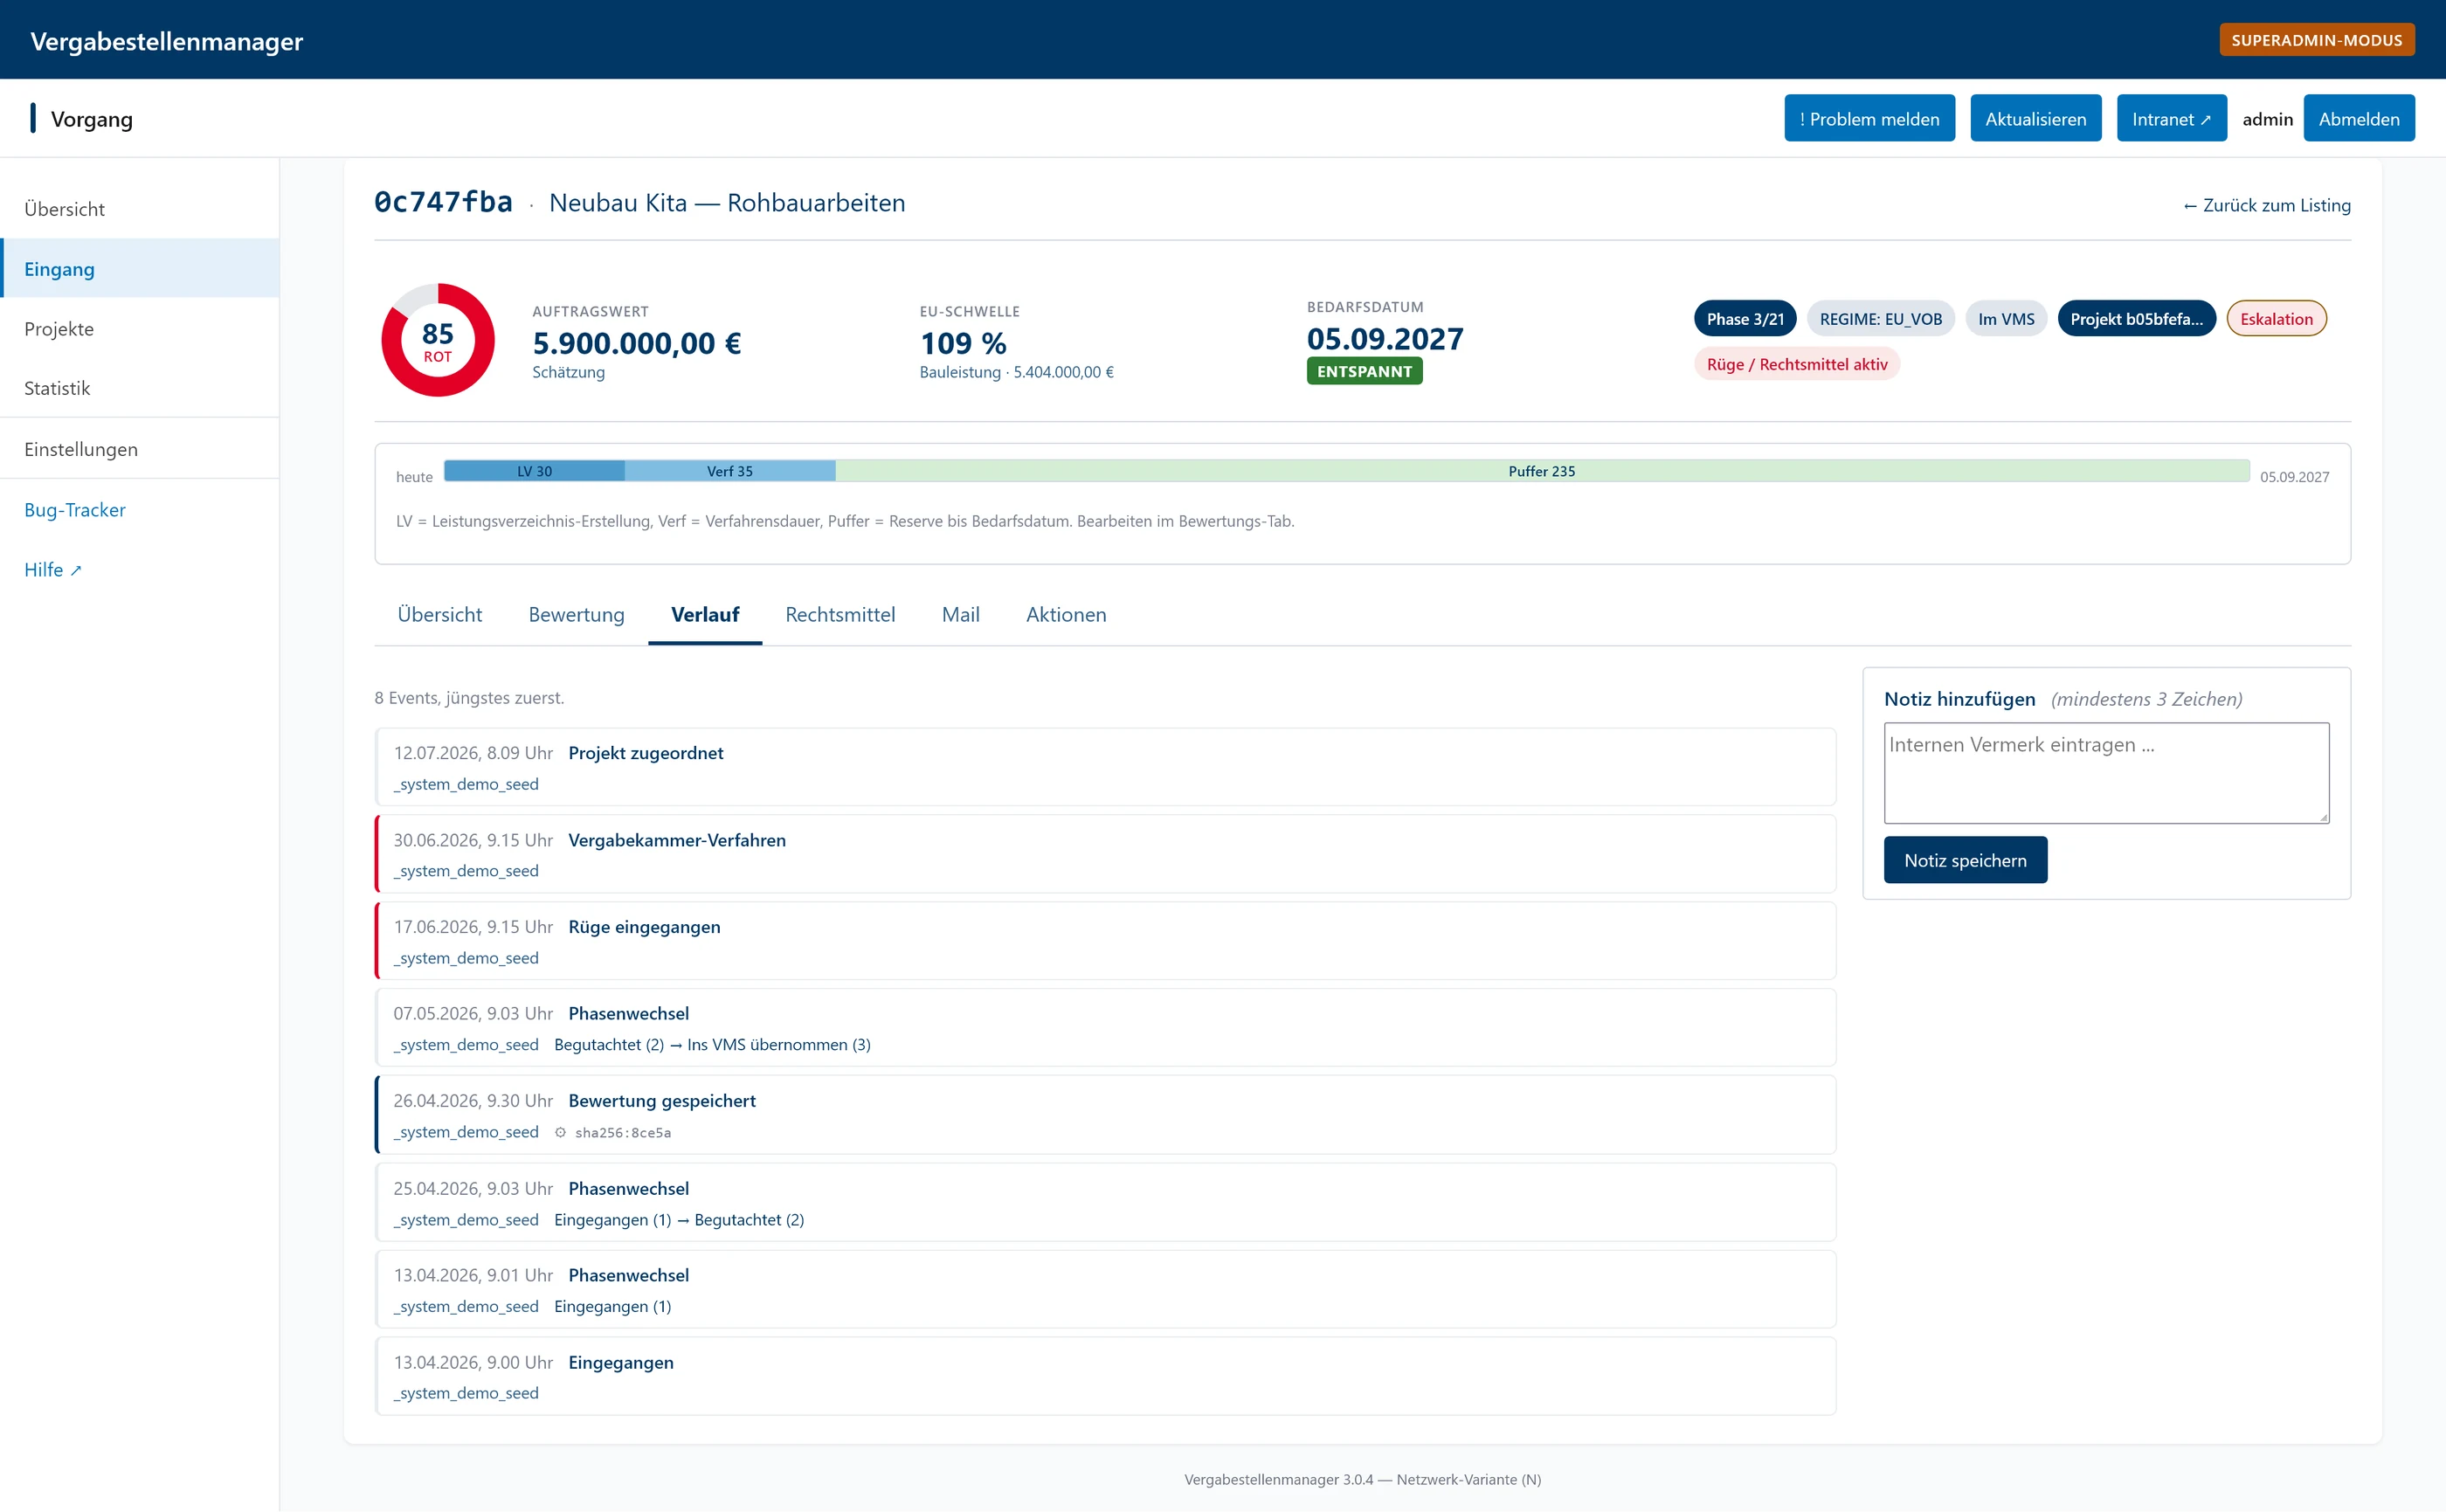Switch to the Bewertung tab
Screen dimensions: 2446x1512
(576, 614)
